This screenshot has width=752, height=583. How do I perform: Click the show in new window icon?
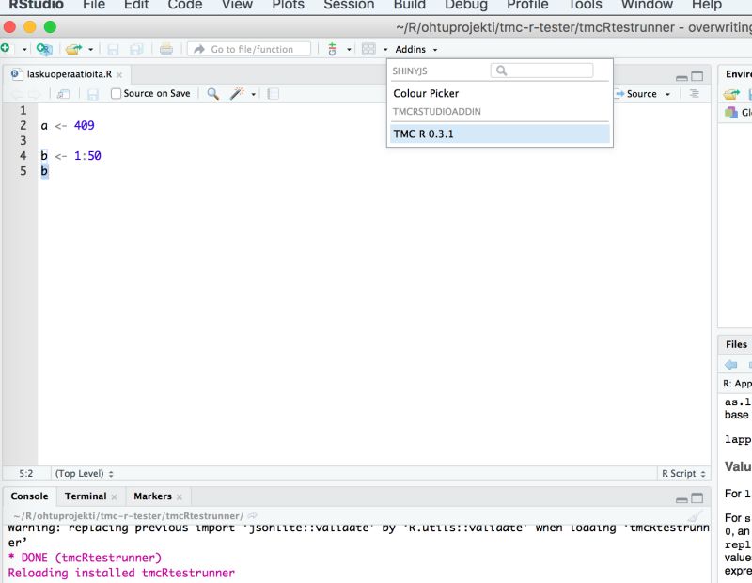click(63, 94)
